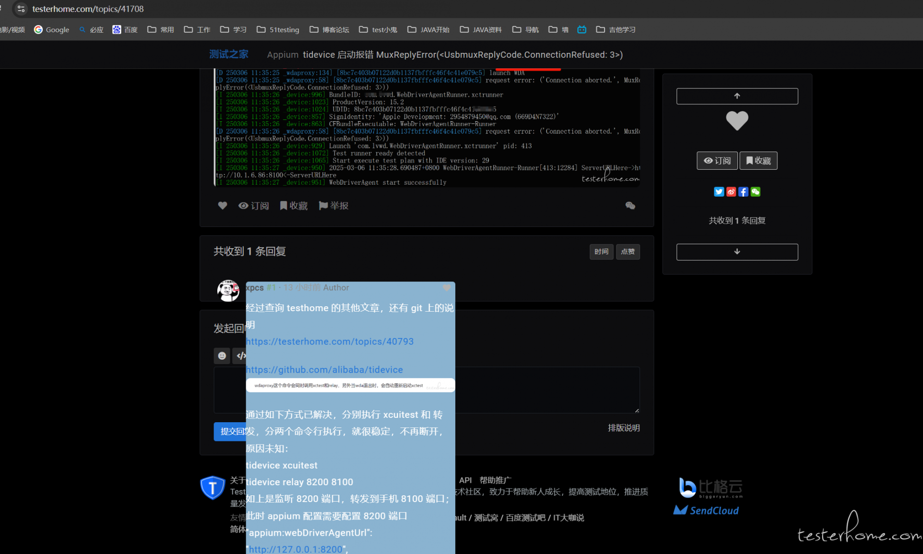The width and height of the screenshot is (923, 554).
Task: Open the emoji picker in reply editor
Action: (222, 356)
